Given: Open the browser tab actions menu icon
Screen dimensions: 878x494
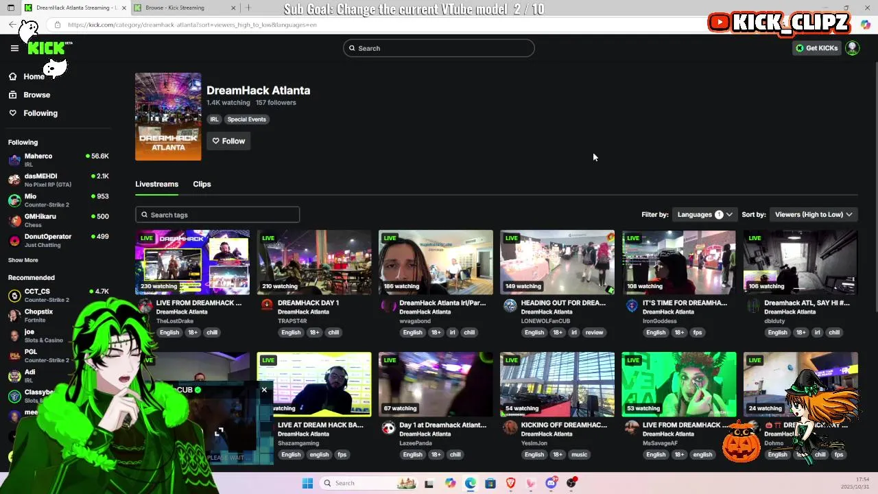Looking at the screenshot, I should click(11, 8).
